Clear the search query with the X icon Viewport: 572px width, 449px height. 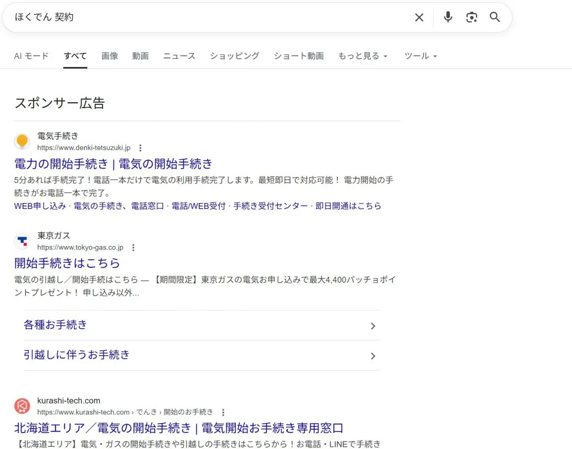point(419,17)
